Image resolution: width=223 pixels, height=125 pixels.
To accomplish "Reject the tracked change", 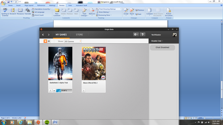I will pos(132,11).
